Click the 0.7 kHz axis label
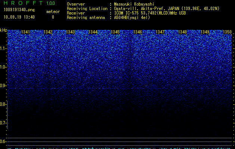 click(3, 123)
